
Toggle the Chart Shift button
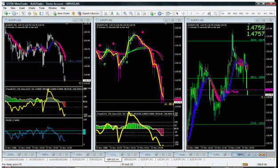[x=145, y=13]
